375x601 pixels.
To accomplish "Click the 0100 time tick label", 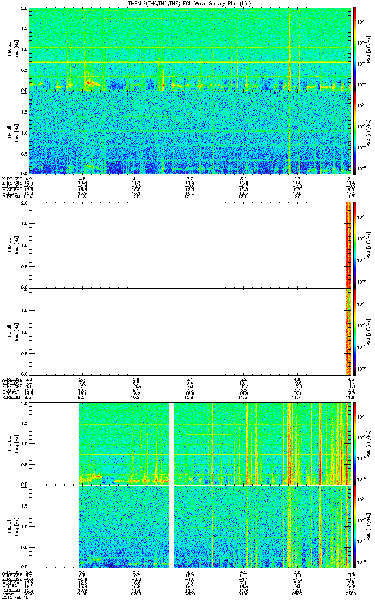I will (x=83, y=593).
